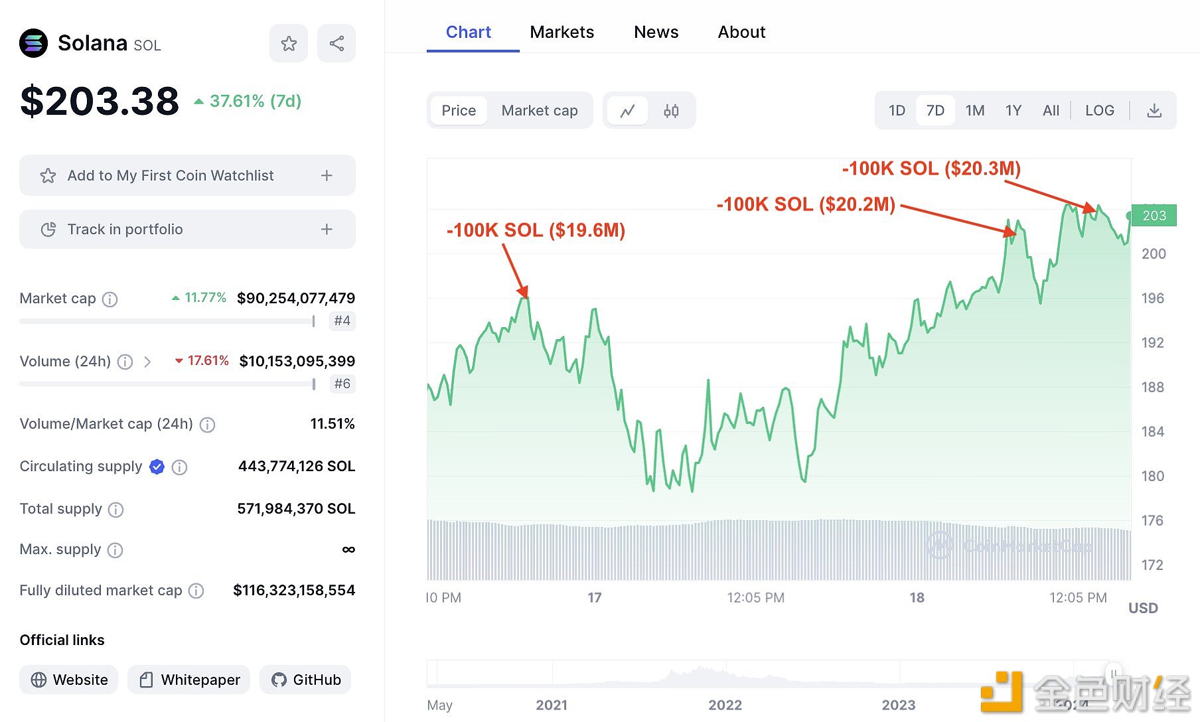Click the Volume rank progress bar
Viewport: 1200px width, 722px height.
[167, 384]
